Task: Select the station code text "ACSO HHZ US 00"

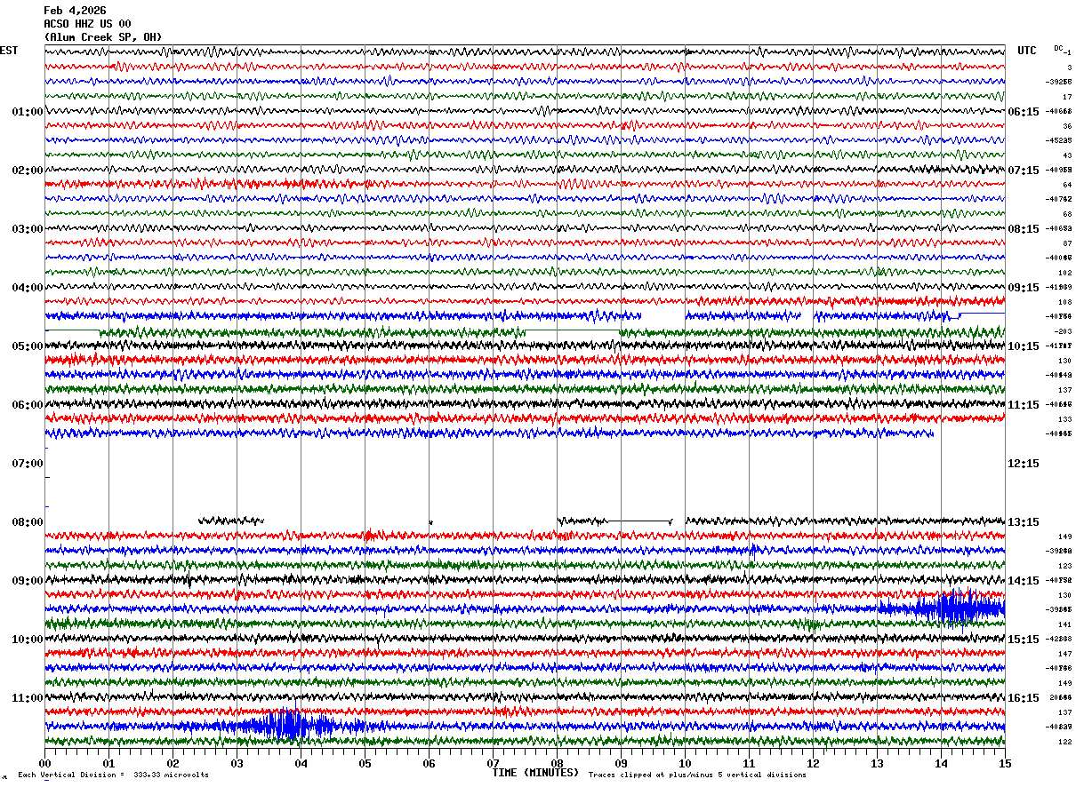Action: tap(87, 24)
